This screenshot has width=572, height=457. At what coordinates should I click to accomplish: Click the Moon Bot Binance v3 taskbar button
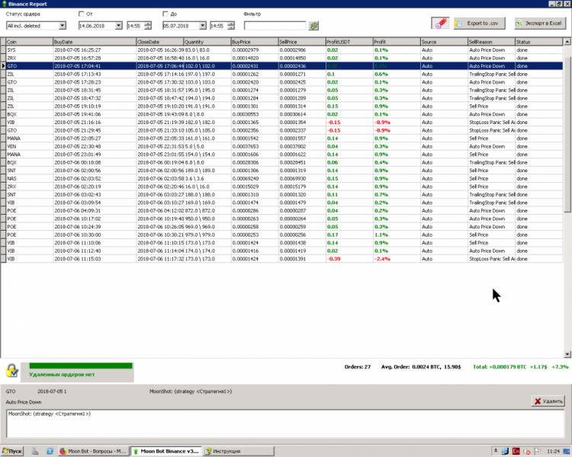point(166,451)
